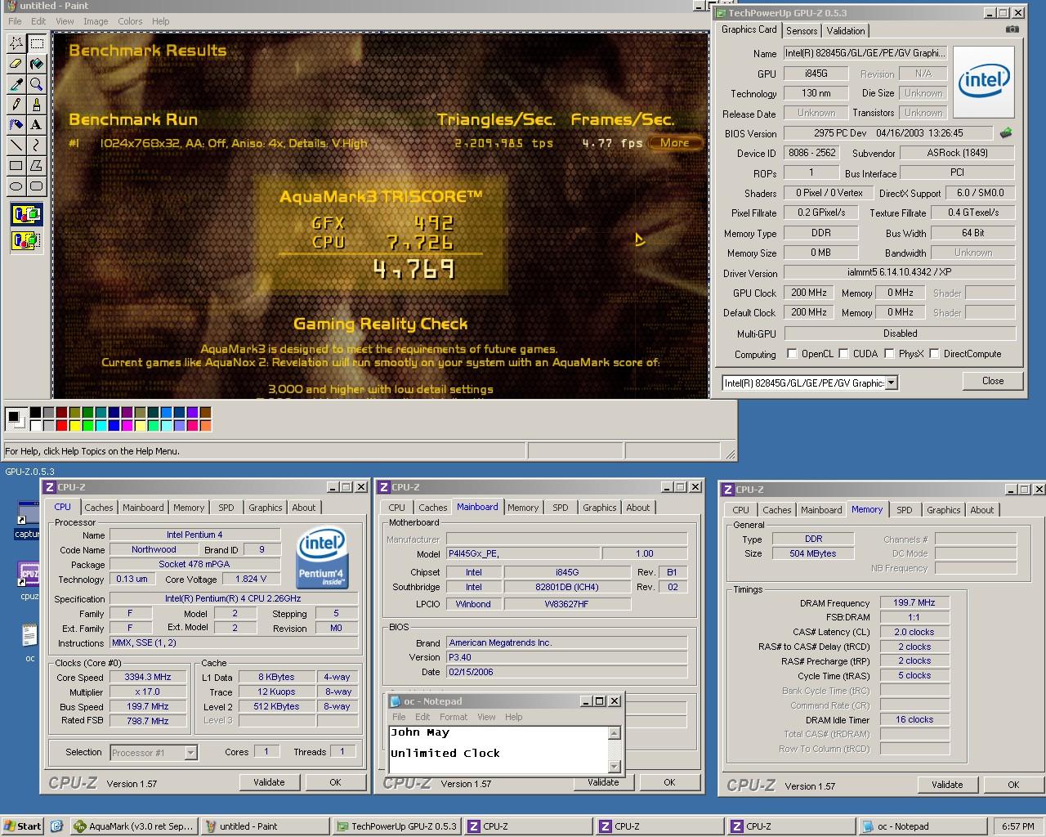This screenshot has width=1046, height=837.
Task: Select the Rounded Rectangle tool
Action: 37,186
